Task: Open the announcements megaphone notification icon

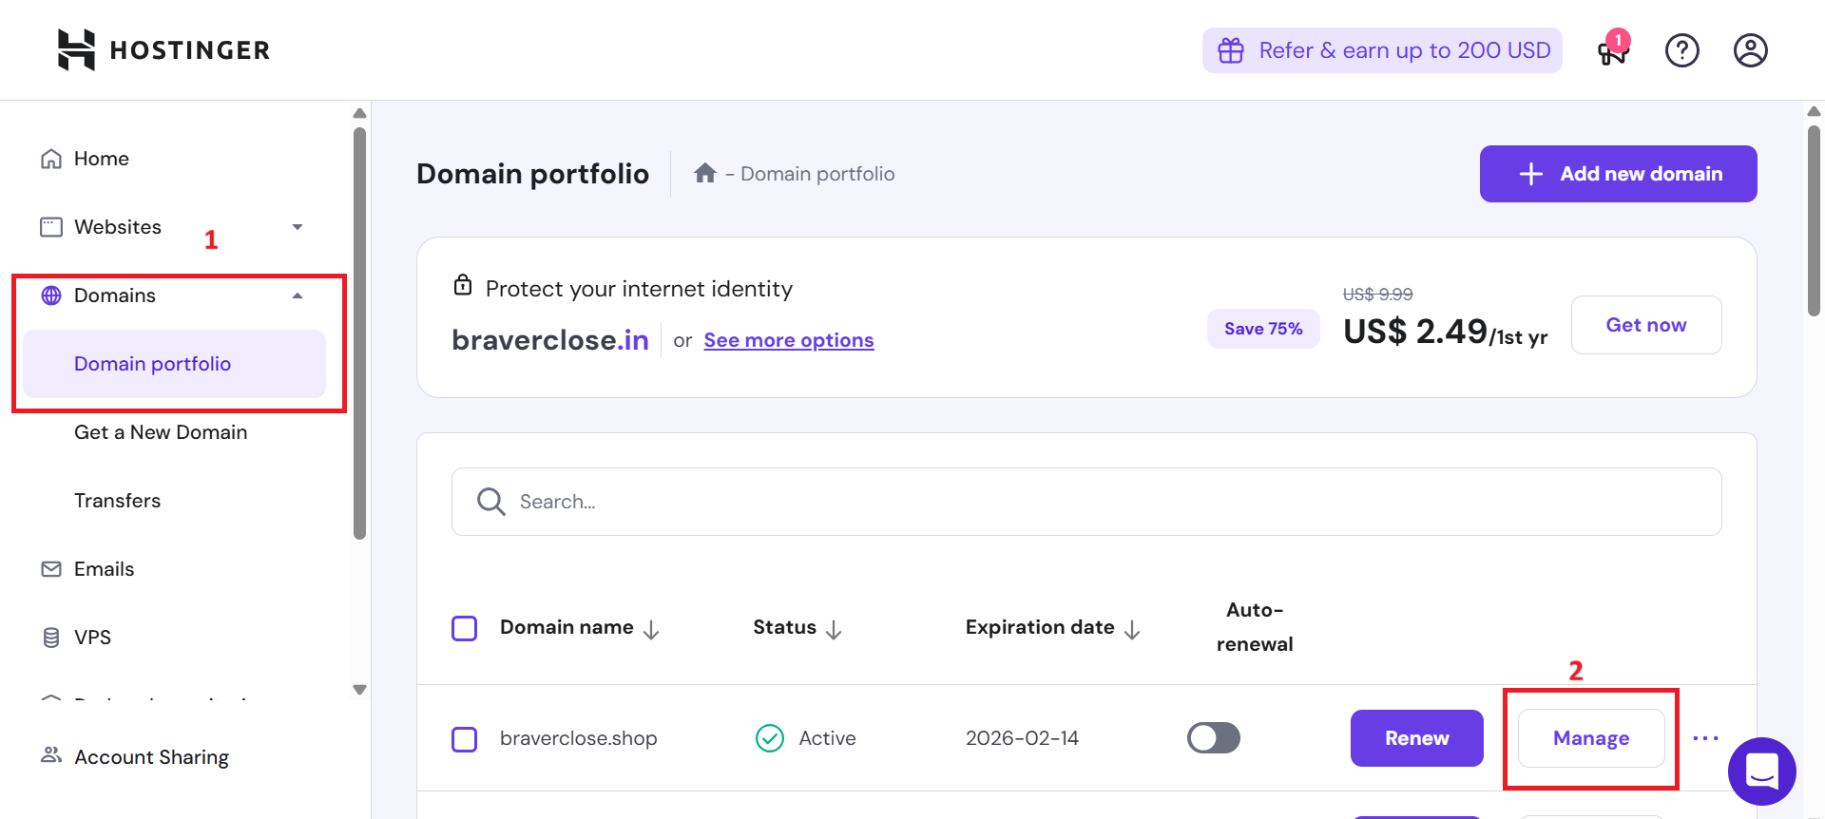Action: point(1613,49)
